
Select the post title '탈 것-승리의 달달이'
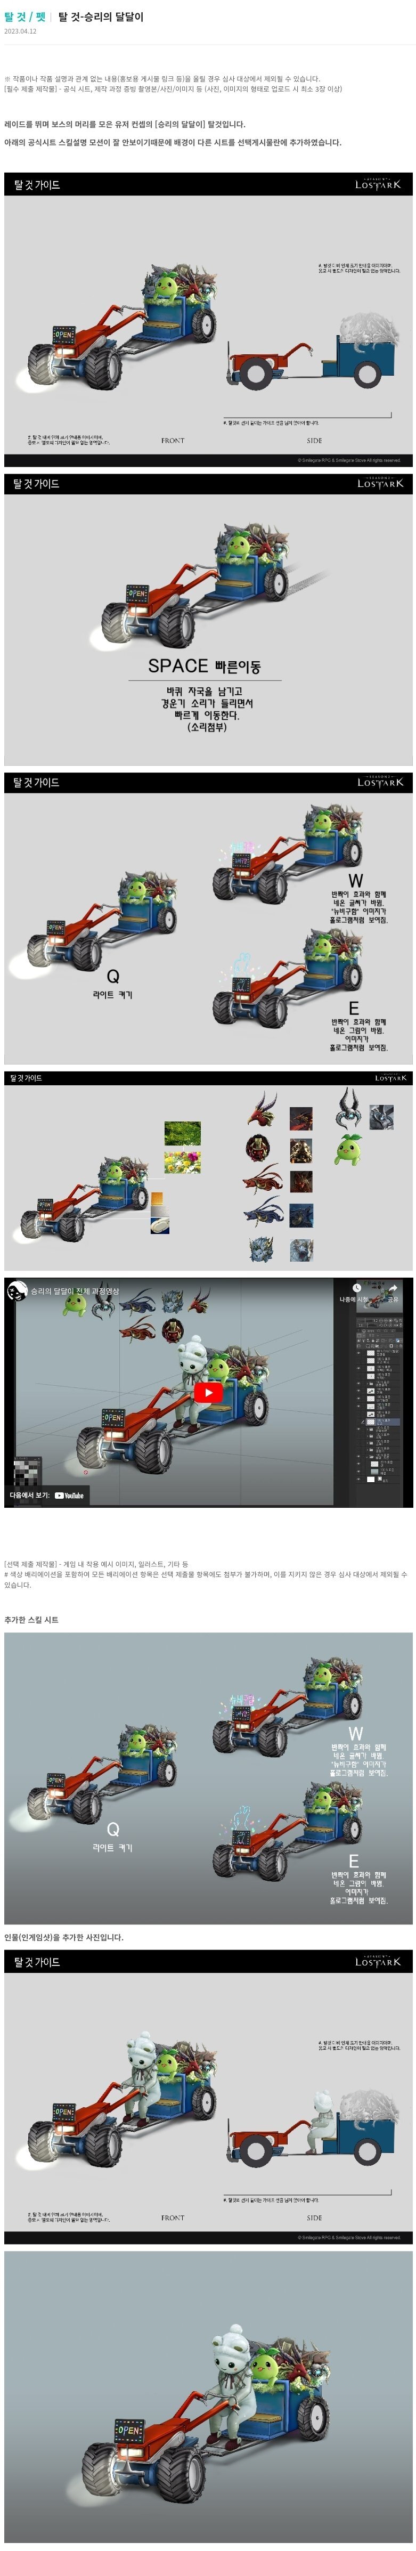(x=101, y=16)
